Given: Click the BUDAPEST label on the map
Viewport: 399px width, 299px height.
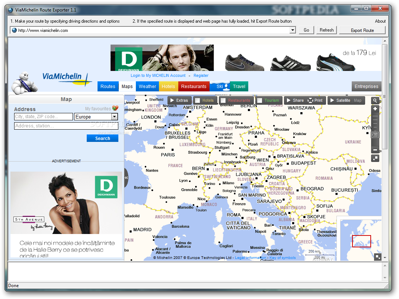Looking at the screenshot, I should pyautogui.click(x=303, y=163).
